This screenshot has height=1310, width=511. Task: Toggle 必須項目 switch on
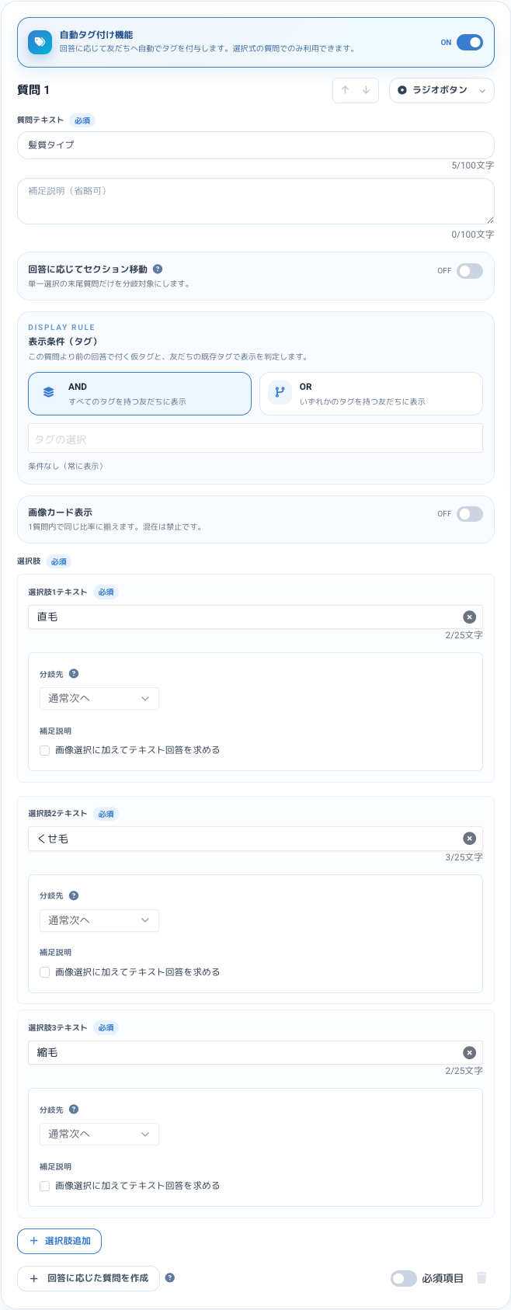pos(404,1278)
